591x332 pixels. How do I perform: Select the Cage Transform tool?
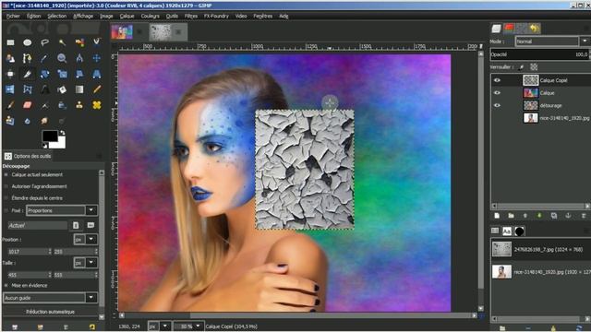click(x=28, y=89)
